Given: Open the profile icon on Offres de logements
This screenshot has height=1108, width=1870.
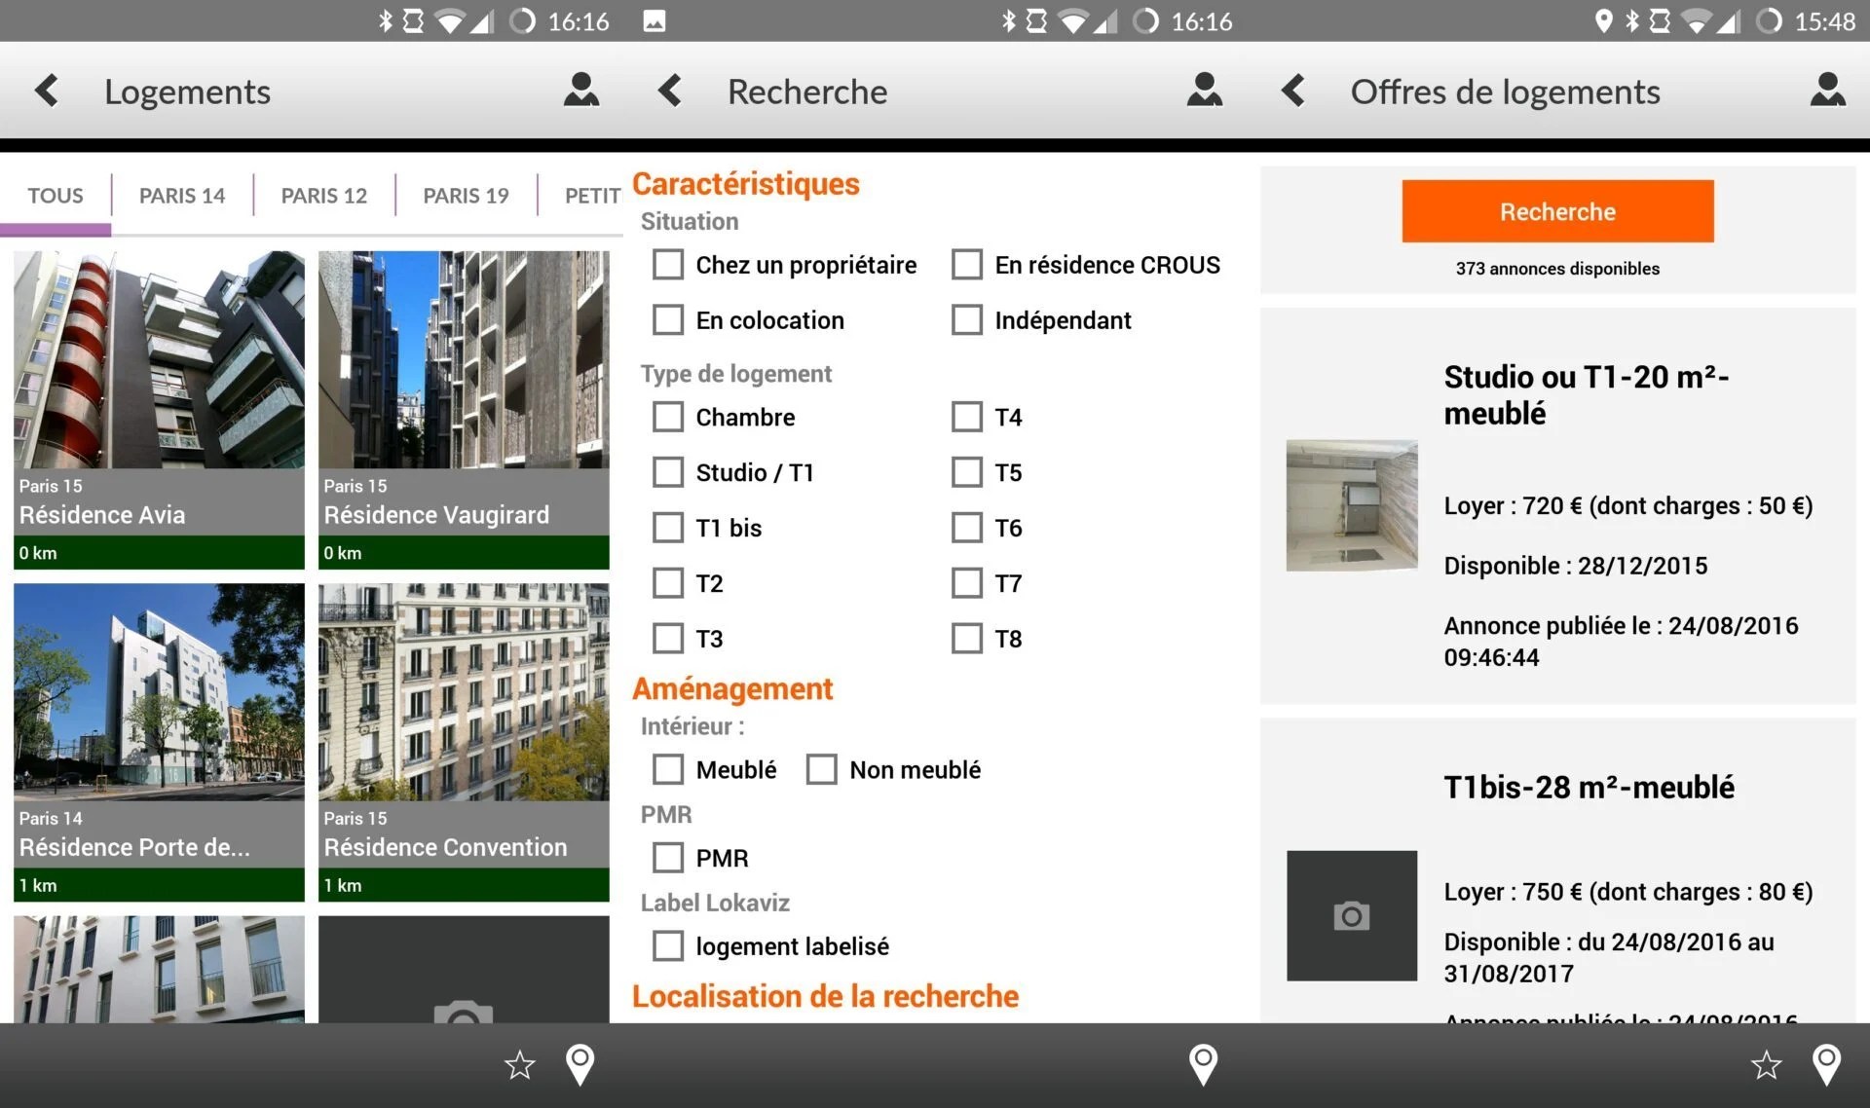Looking at the screenshot, I should [1828, 90].
